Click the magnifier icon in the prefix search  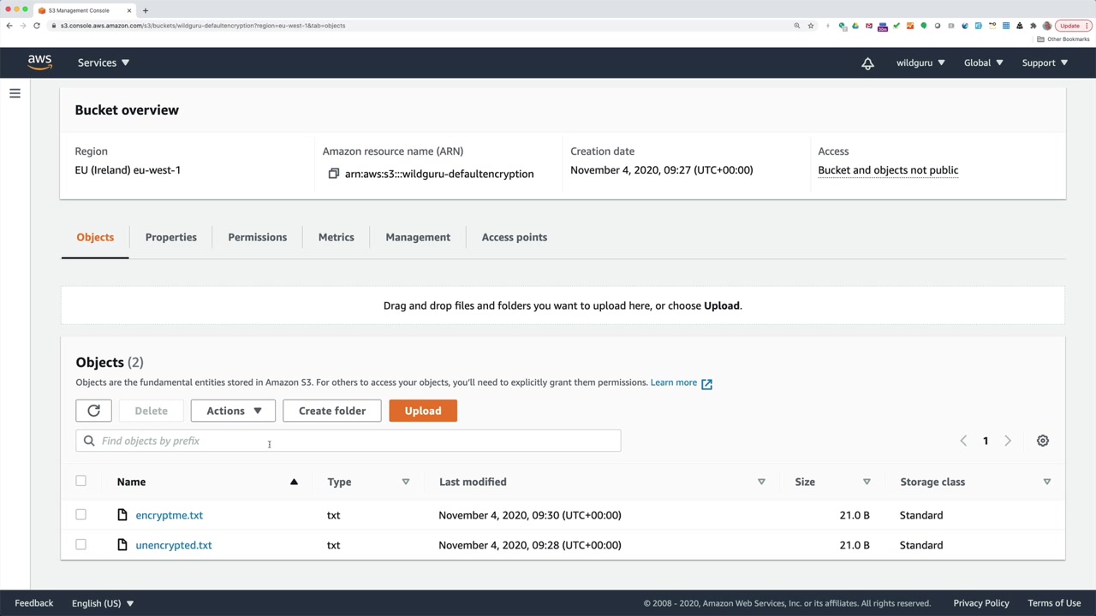point(89,441)
